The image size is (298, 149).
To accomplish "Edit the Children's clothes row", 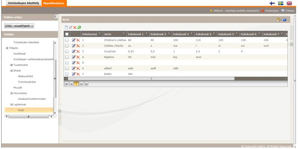I will coord(73,40).
